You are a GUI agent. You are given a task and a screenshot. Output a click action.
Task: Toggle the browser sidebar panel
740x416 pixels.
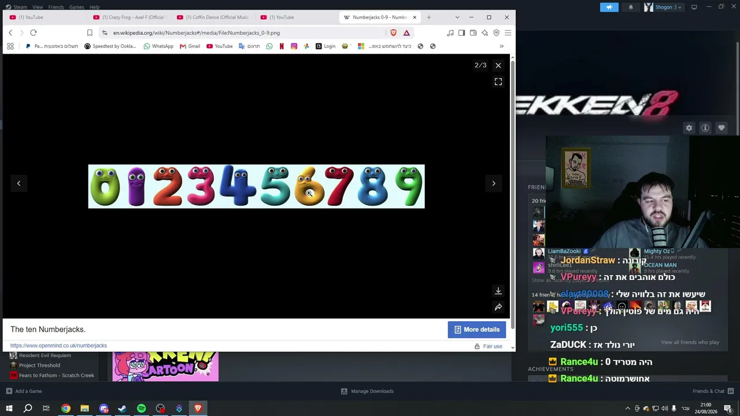(461, 33)
